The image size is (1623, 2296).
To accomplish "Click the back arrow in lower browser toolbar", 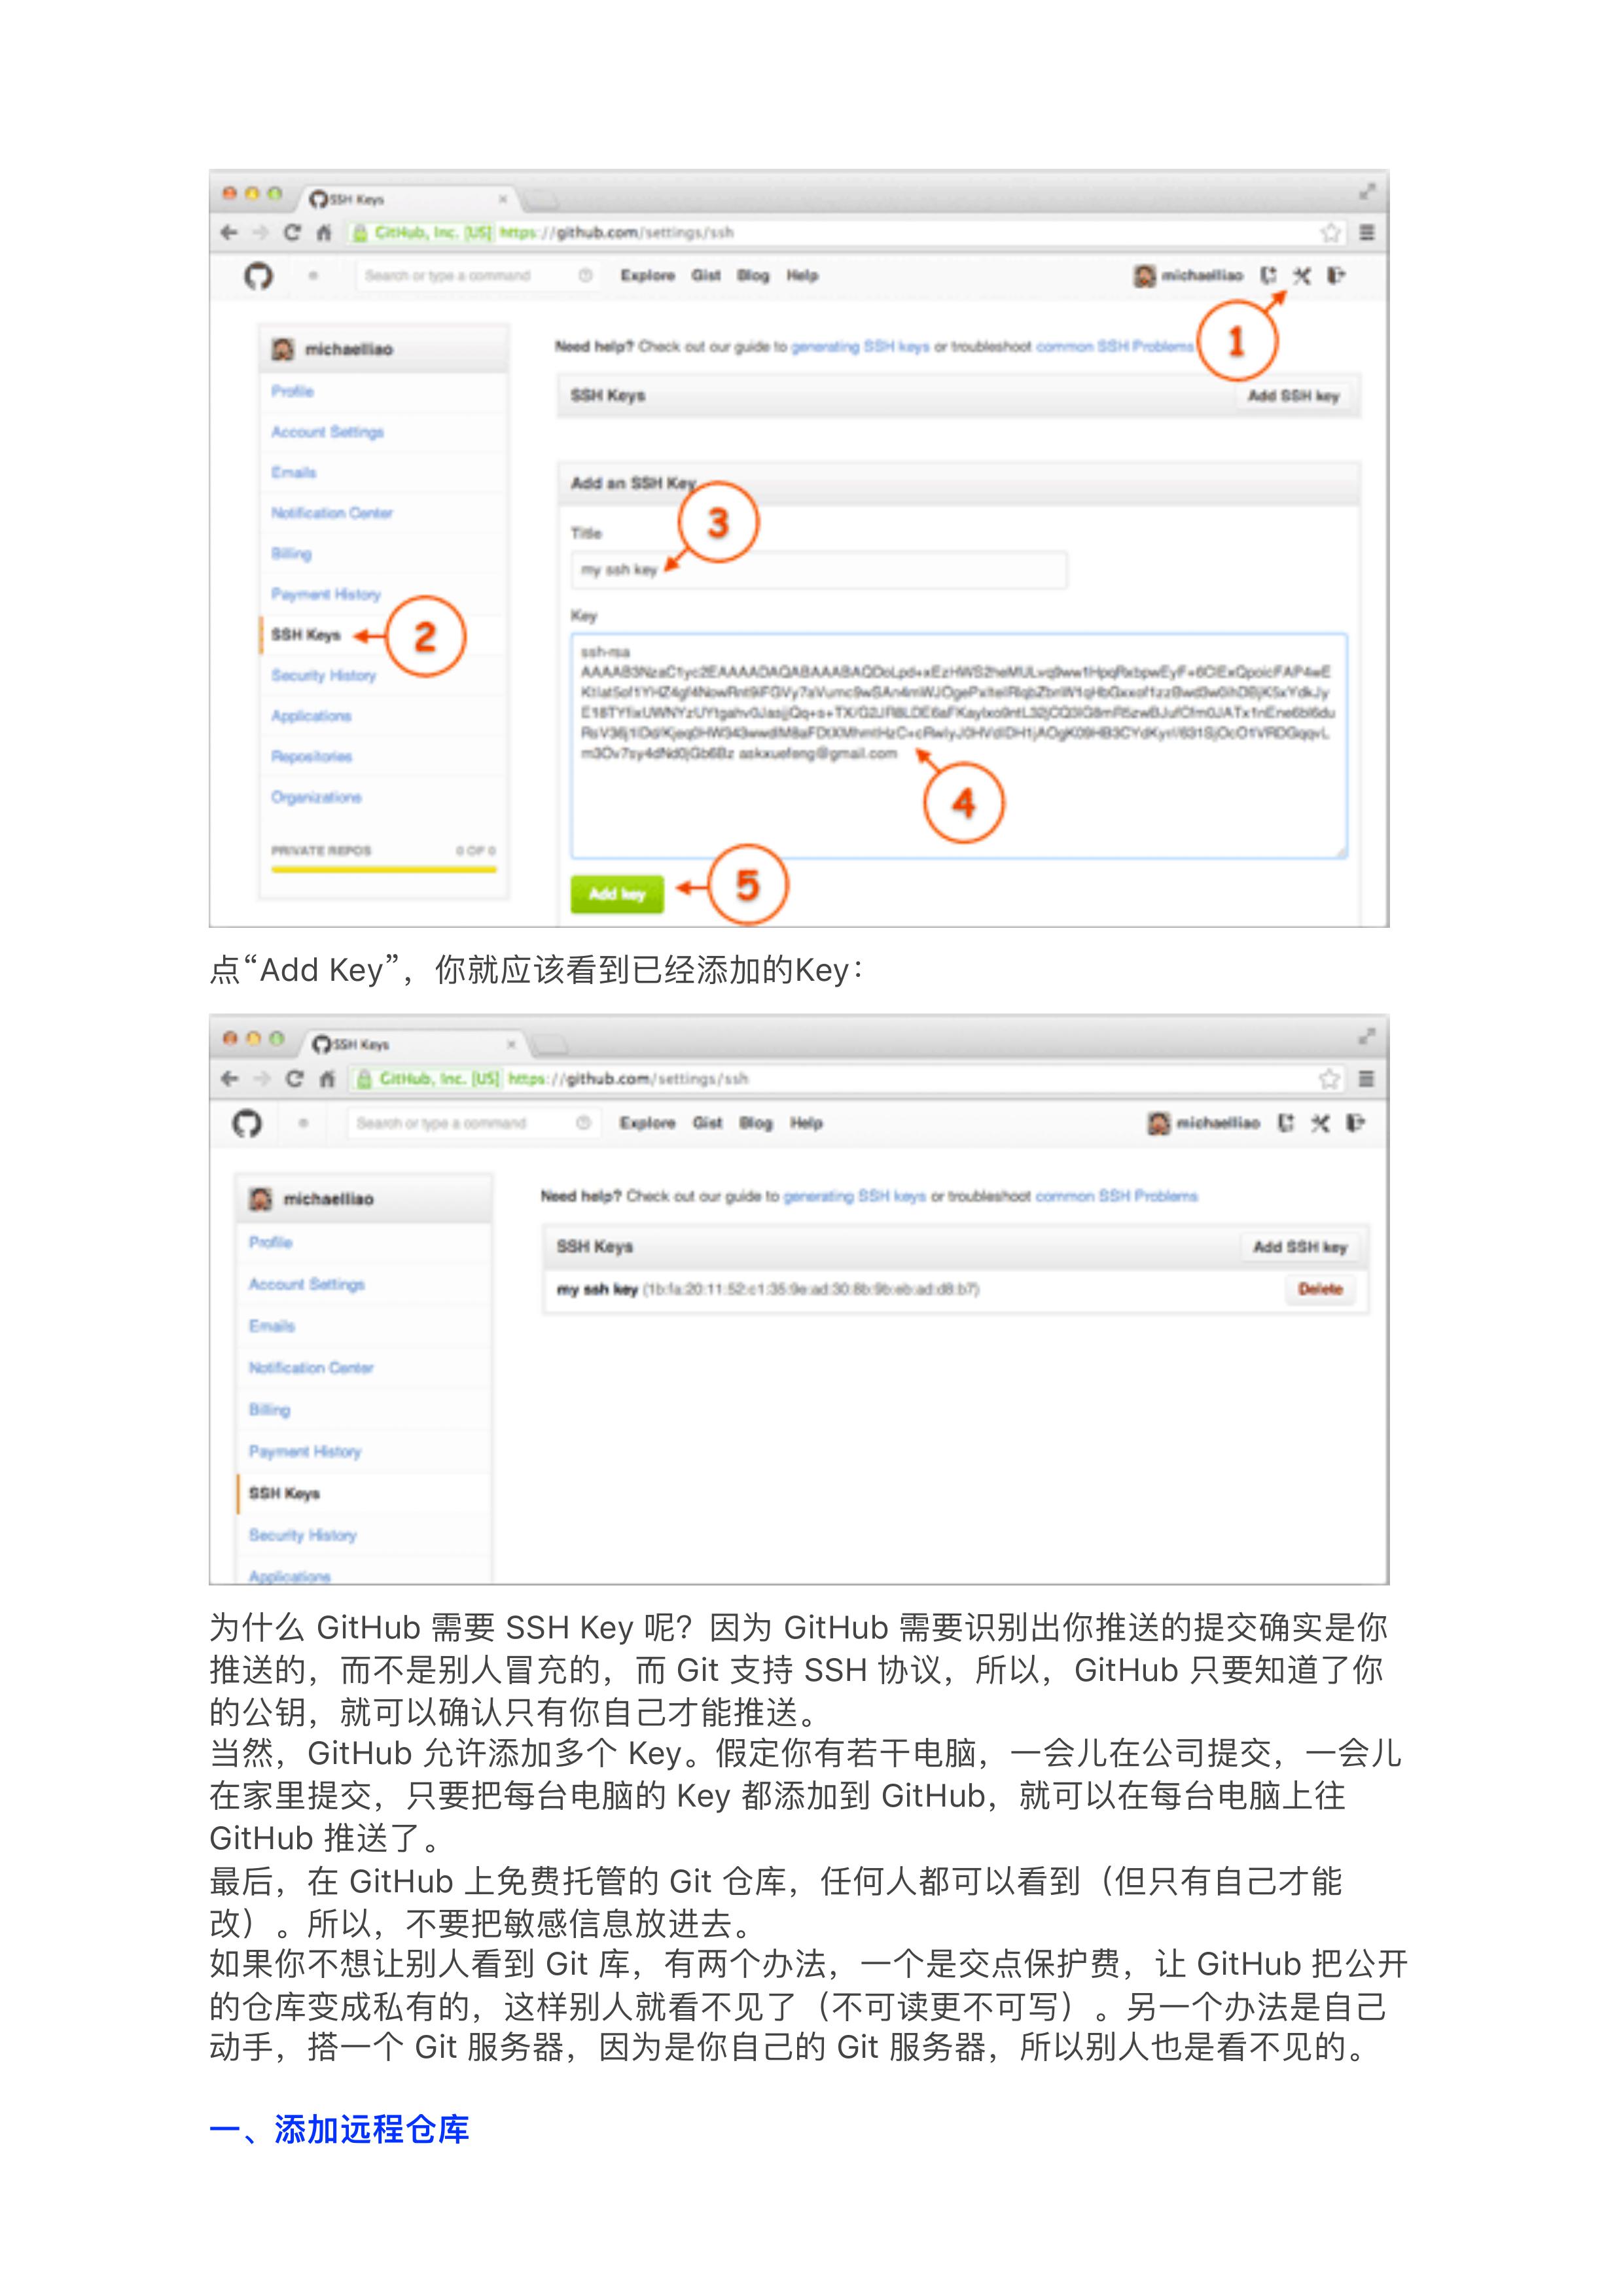I will [230, 1078].
